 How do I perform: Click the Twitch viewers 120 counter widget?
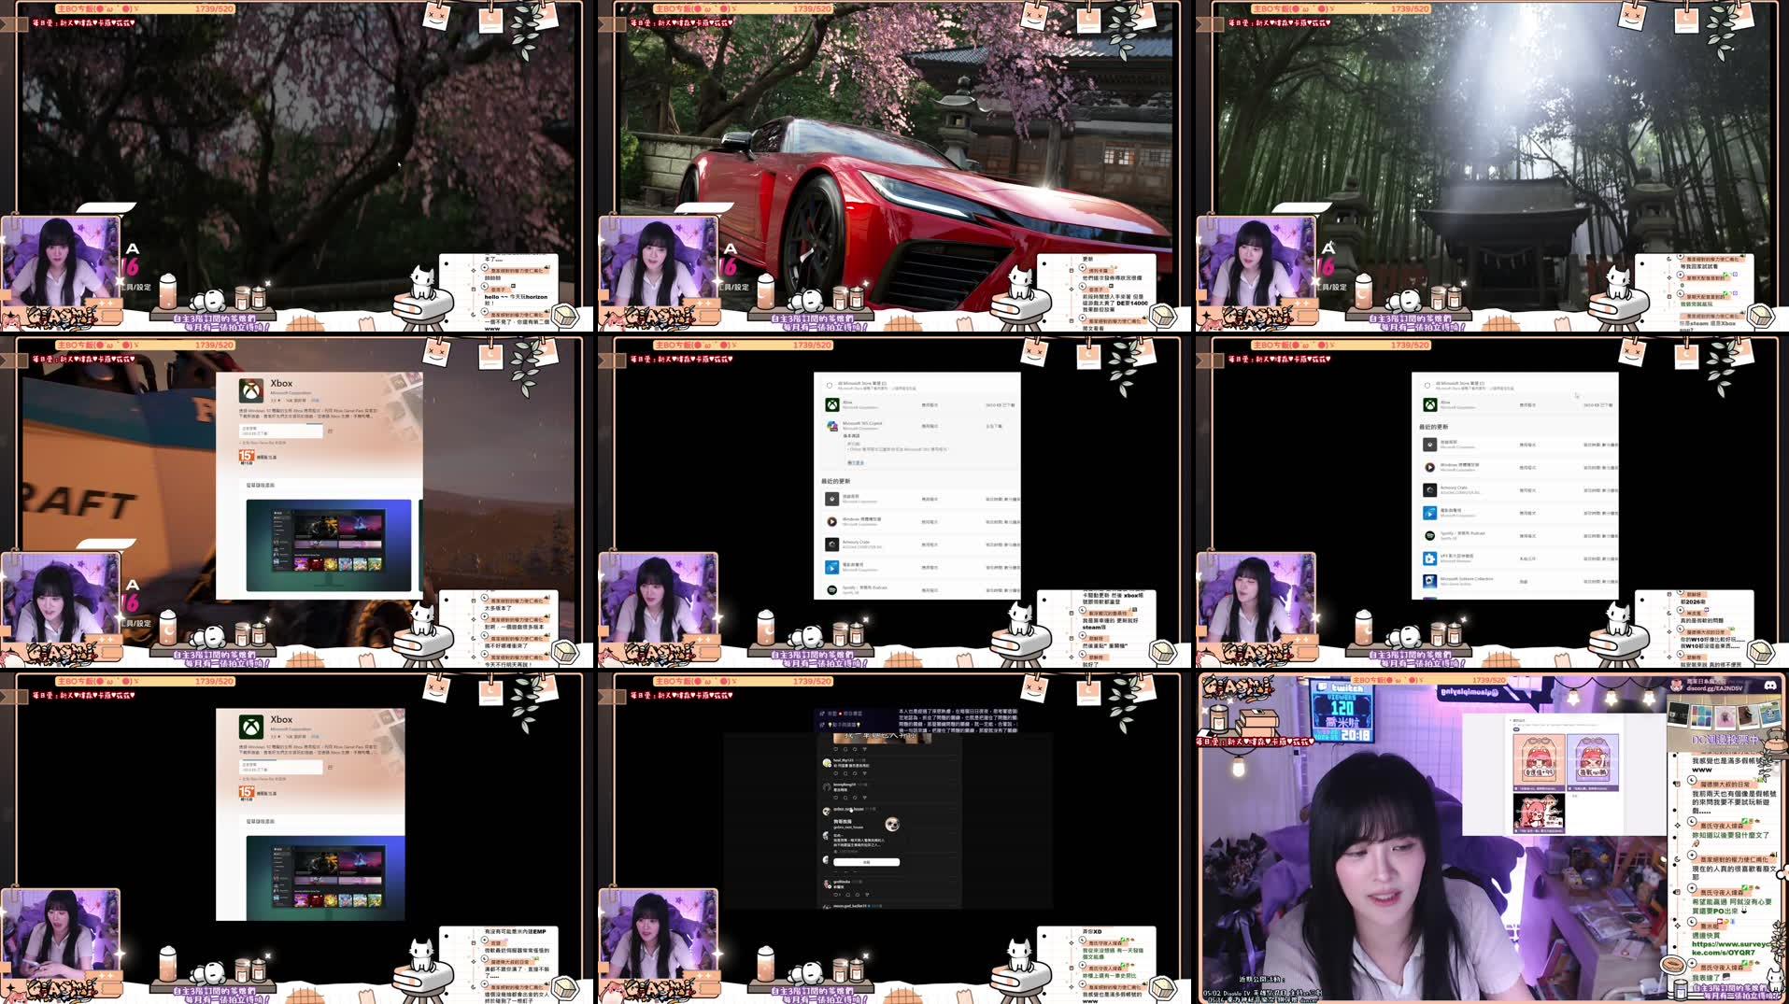pos(1342,712)
